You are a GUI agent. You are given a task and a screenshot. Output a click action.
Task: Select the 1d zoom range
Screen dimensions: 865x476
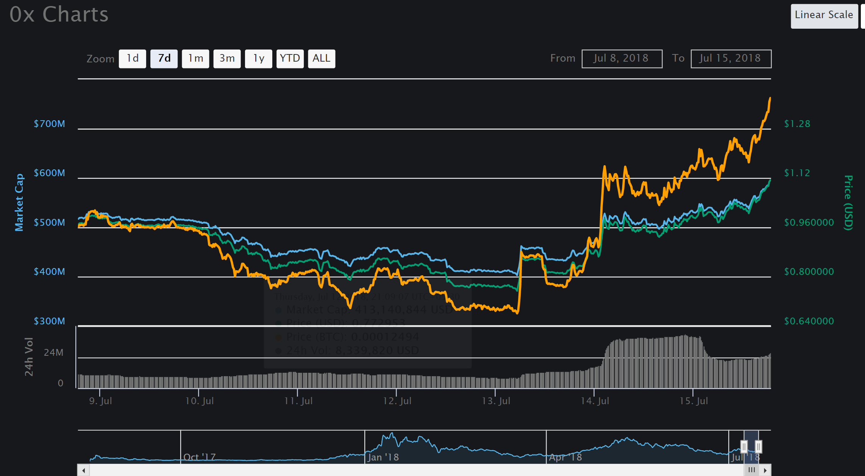[x=132, y=59]
